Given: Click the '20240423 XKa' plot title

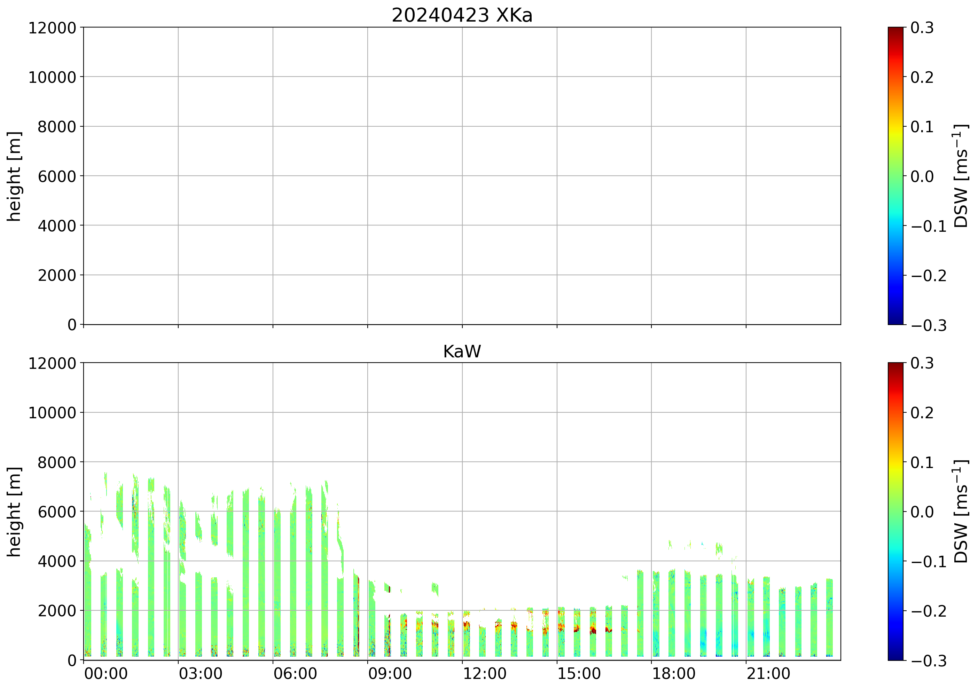Looking at the screenshot, I should tap(462, 16).
